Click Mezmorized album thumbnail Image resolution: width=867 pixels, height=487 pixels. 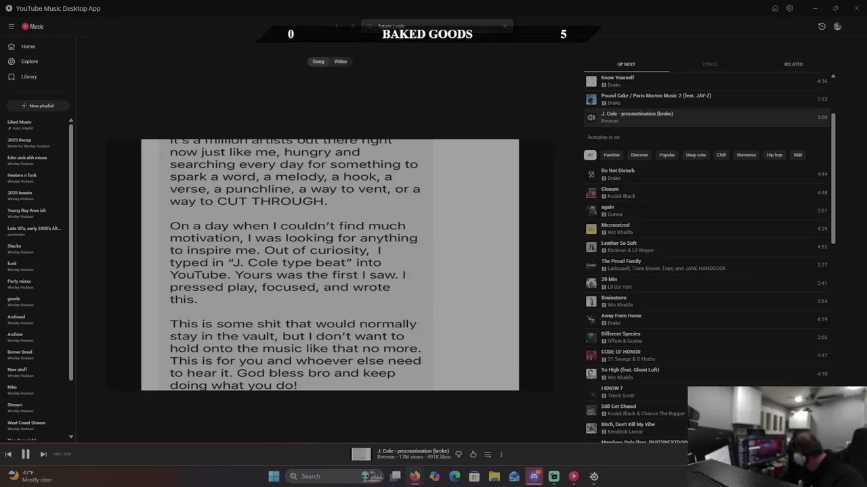591,229
